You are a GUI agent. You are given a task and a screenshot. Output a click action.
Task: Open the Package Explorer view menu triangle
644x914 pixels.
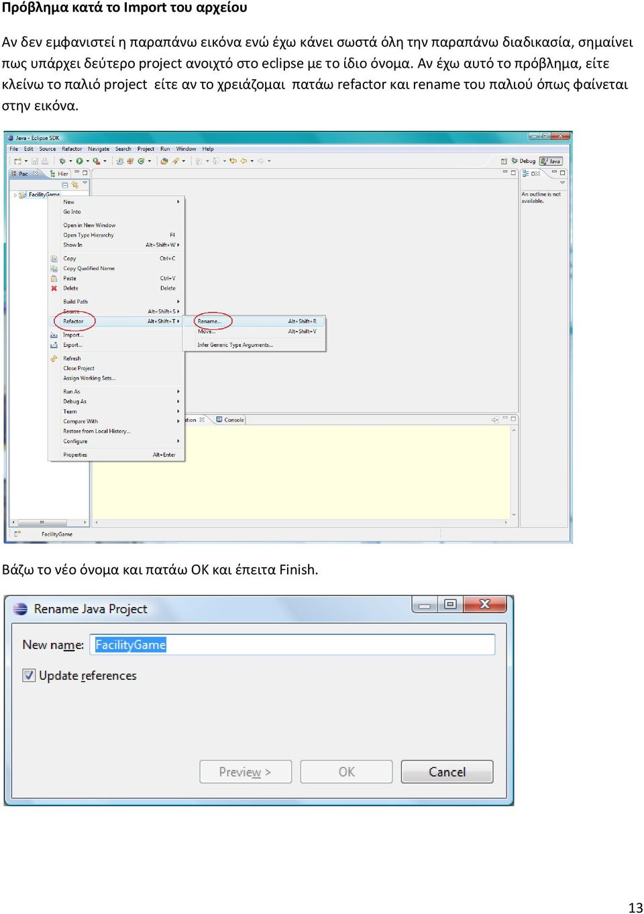coord(85,183)
